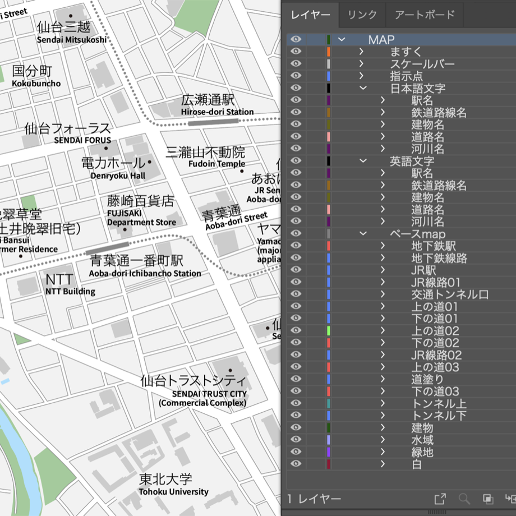Select the 上の道01 layer name
This screenshot has height=516, width=516.
pos(434,306)
